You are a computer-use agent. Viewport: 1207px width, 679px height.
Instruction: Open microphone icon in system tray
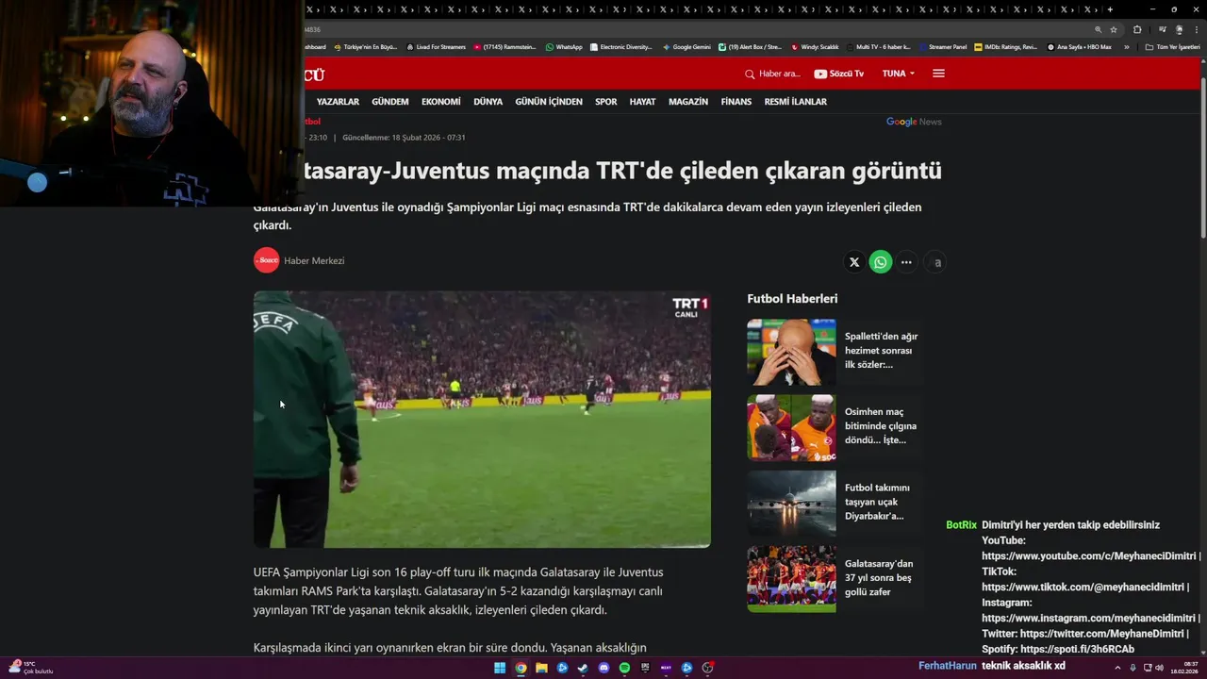point(1133,668)
